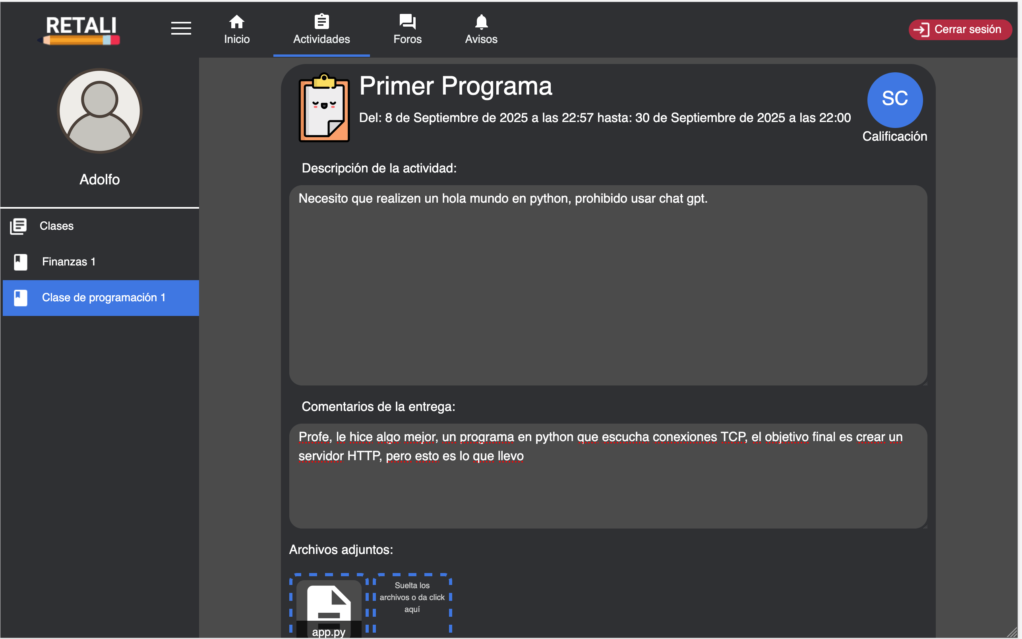Click the Clases list icon in sidebar
This screenshot has width=1022, height=639.
19,226
